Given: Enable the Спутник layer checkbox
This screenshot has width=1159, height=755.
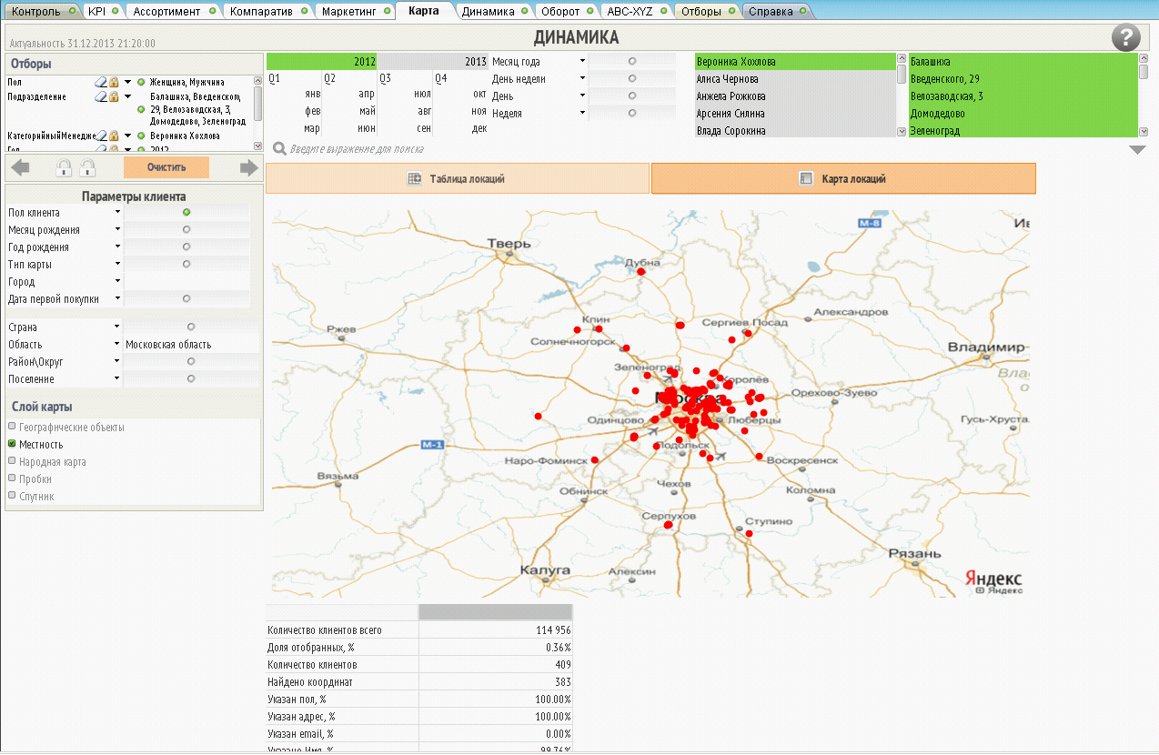Looking at the screenshot, I should pyautogui.click(x=12, y=496).
